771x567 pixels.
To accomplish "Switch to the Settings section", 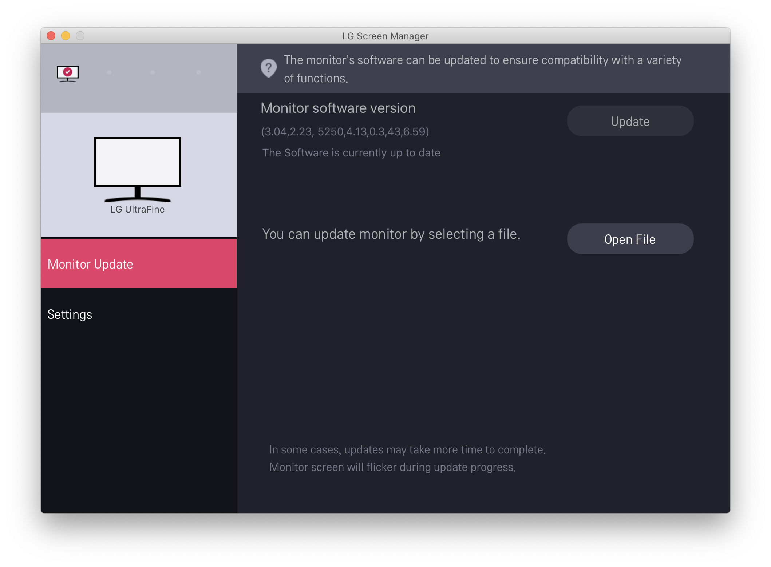I will coord(70,314).
